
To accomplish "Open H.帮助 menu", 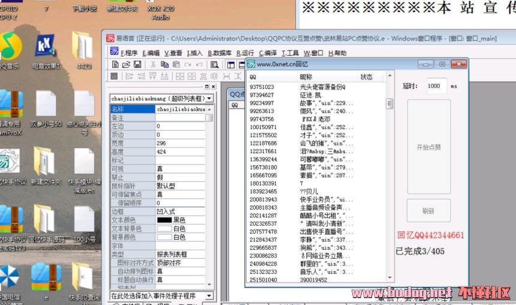I will tap(337, 53).
